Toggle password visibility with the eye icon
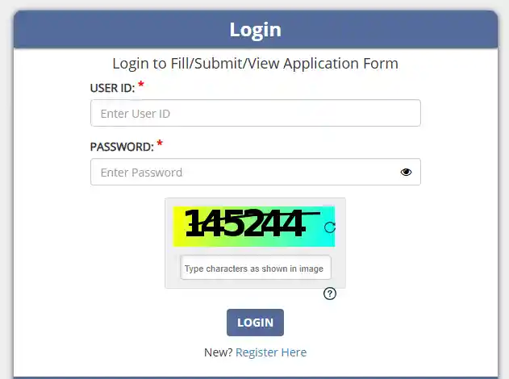Screen dimensions: 509x379 point(406,172)
